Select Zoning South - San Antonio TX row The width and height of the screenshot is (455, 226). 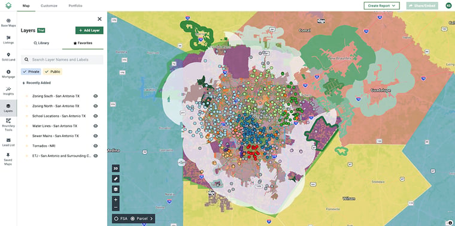point(56,96)
